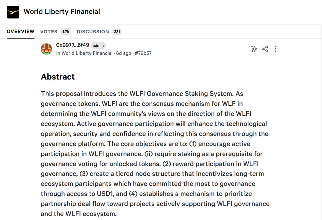Click the World Liberty Financial eagle logo
Screen dimensions: 322x220
(13, 12)
